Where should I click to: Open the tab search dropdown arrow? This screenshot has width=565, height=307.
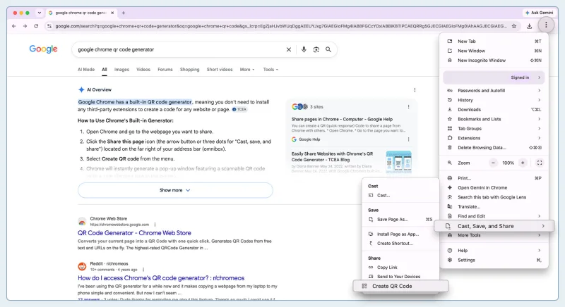pos(40,13)
